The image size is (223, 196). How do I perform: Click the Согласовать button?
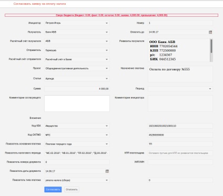point(53,189)
